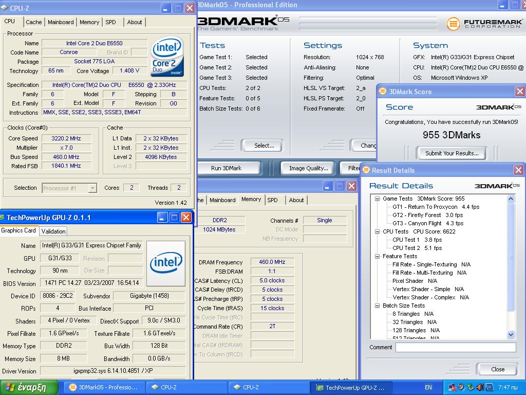The width and height of the screenshot is (526, 395).
Task: Click the Bus Speed value 460.0 MHz in CPU-Z
Action: tap(66, 157)
